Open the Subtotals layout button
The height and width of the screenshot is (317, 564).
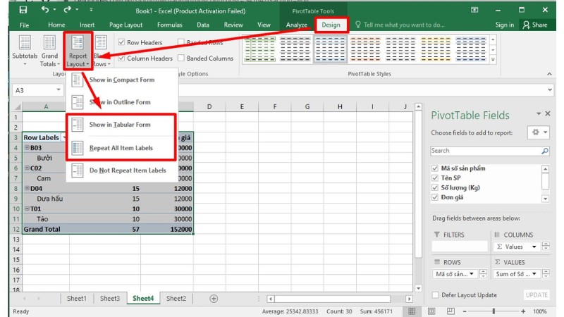click(25, 51)
